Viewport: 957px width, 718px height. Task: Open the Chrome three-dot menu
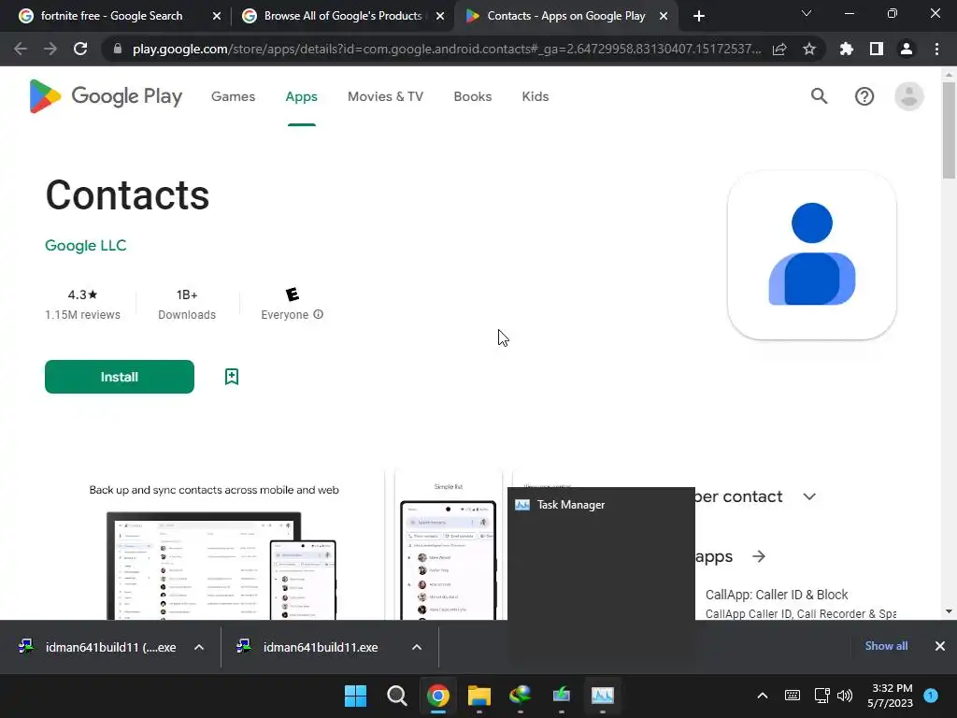pos(936,49)
